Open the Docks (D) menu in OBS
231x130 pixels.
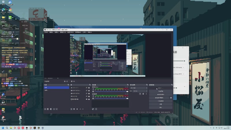point(63,32)
